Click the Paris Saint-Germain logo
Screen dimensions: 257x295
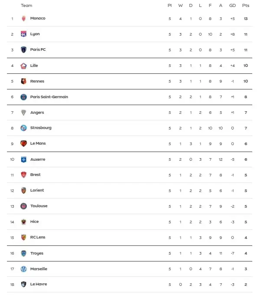click(x=23, y=97)
